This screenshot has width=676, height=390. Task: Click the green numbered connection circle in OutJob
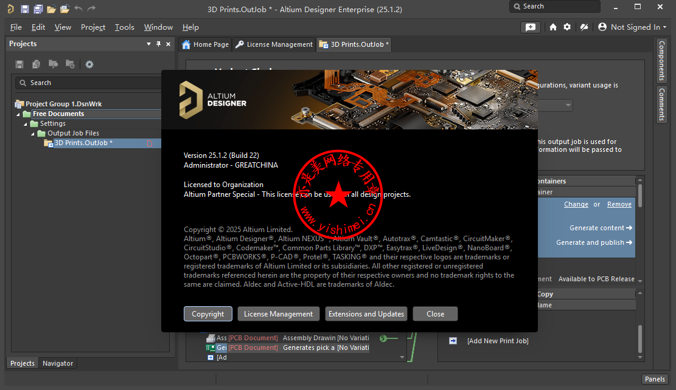[x=383, y=338]
